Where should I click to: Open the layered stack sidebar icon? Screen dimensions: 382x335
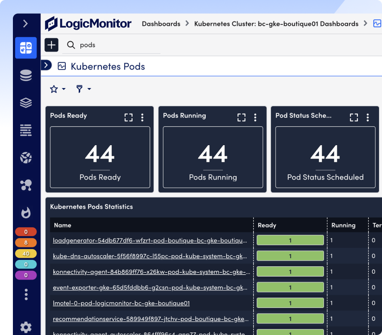pos(26,103)
